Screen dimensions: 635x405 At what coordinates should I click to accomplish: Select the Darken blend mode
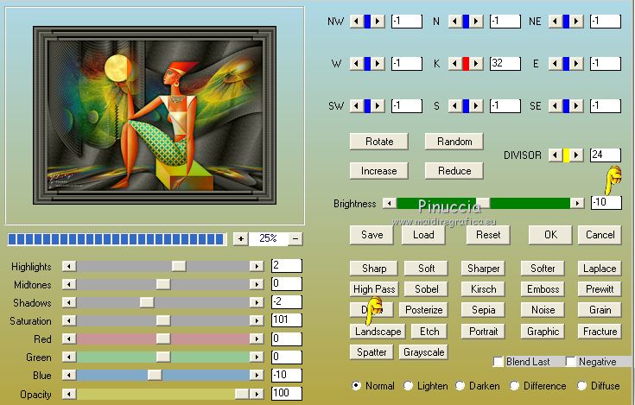click(460, 386)
